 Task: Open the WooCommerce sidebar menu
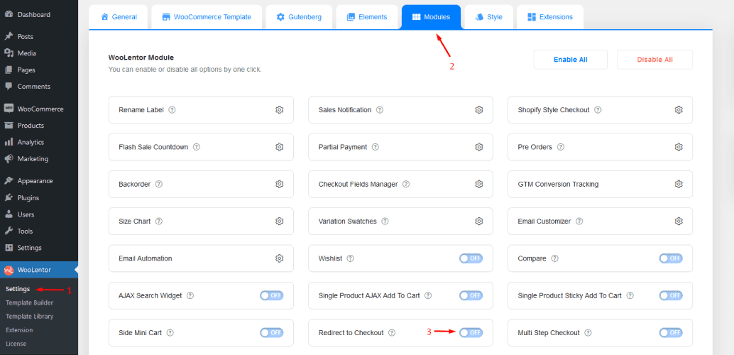tap(39, 109)
